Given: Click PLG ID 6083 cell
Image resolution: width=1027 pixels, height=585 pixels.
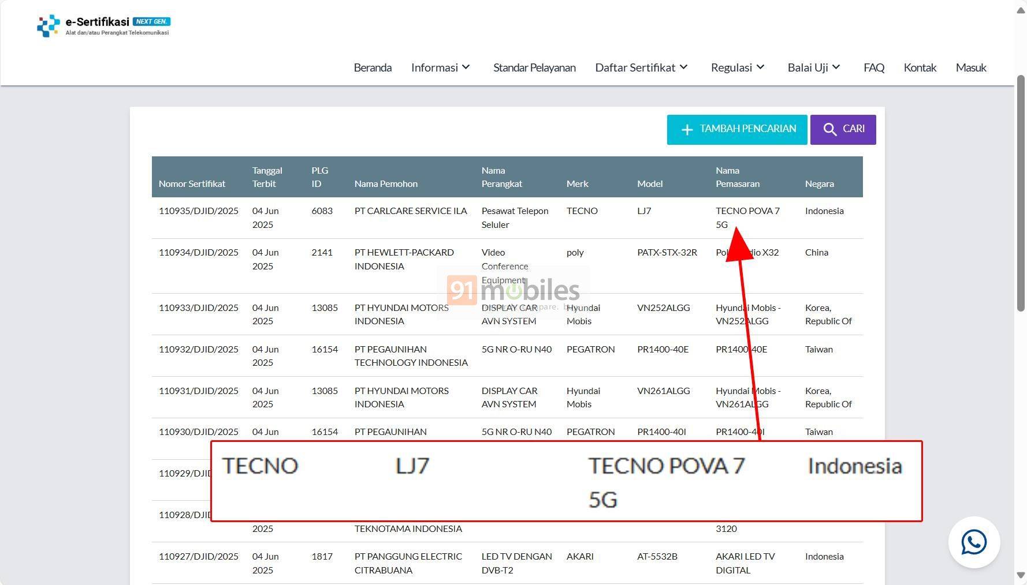Looking at the screenshot, I should (x=322, y=211).
